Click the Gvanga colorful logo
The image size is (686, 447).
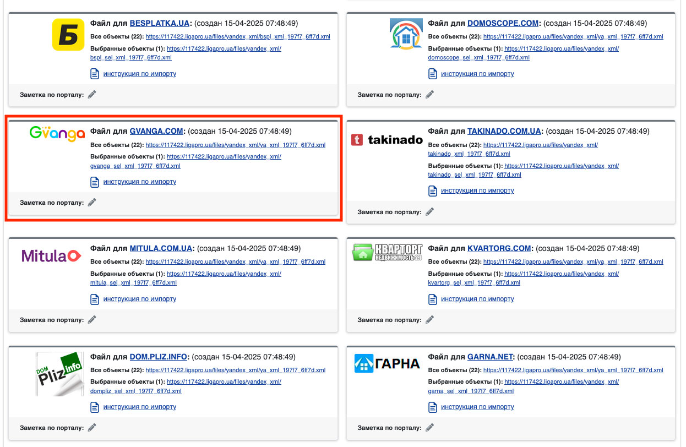pyautogui.click(x=57, y=133)
